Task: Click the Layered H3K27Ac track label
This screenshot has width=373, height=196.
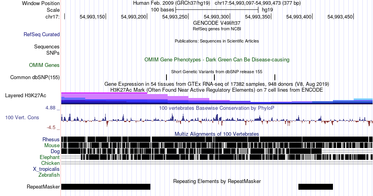Action: [26, 95]
